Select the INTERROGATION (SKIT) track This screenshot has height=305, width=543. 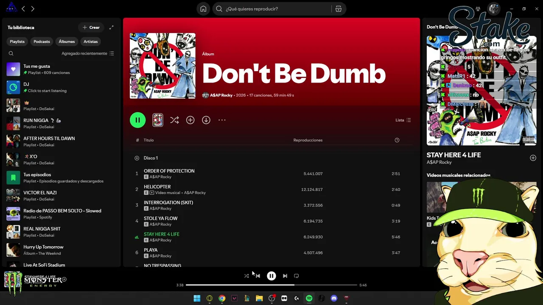(x=271, y=205)
